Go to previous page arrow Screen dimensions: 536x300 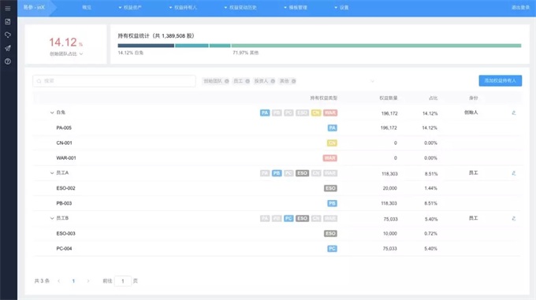(x=59, y=281)
